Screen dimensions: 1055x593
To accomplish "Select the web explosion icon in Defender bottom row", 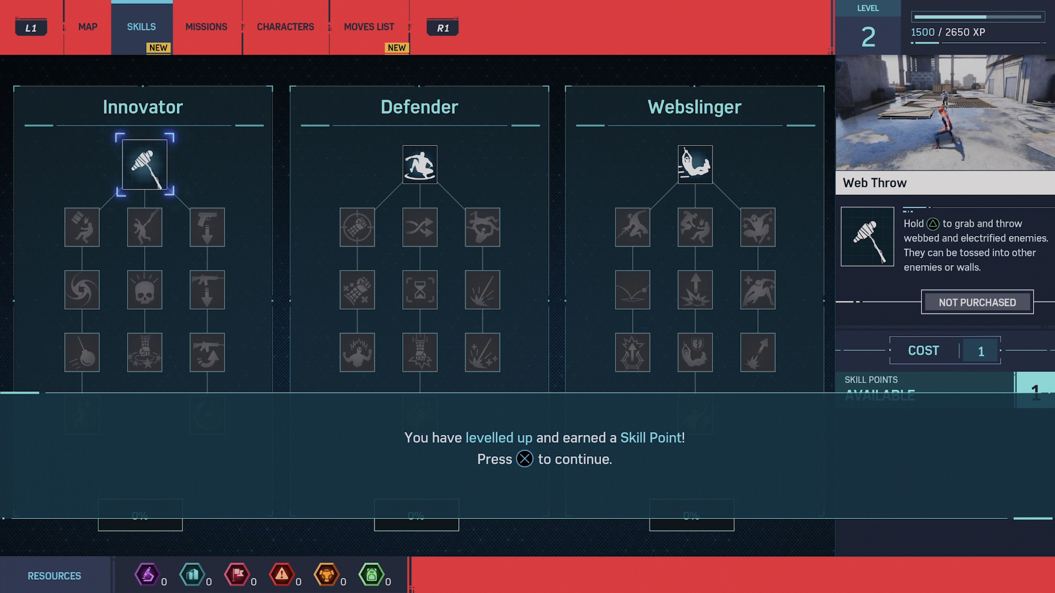I will coord(482,352).
